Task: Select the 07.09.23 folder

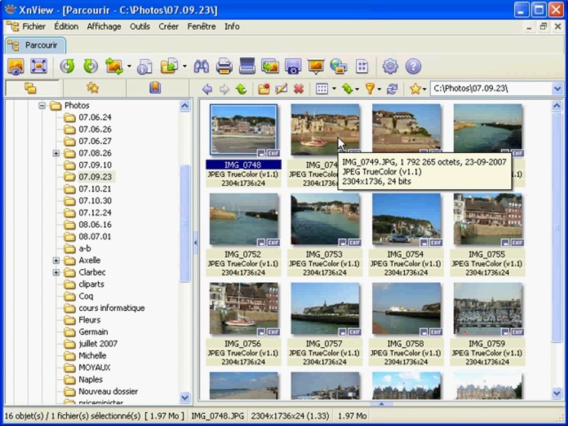Action: (x=95, y=177)
